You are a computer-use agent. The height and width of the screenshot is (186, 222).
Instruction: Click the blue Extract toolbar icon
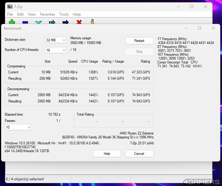25,22
